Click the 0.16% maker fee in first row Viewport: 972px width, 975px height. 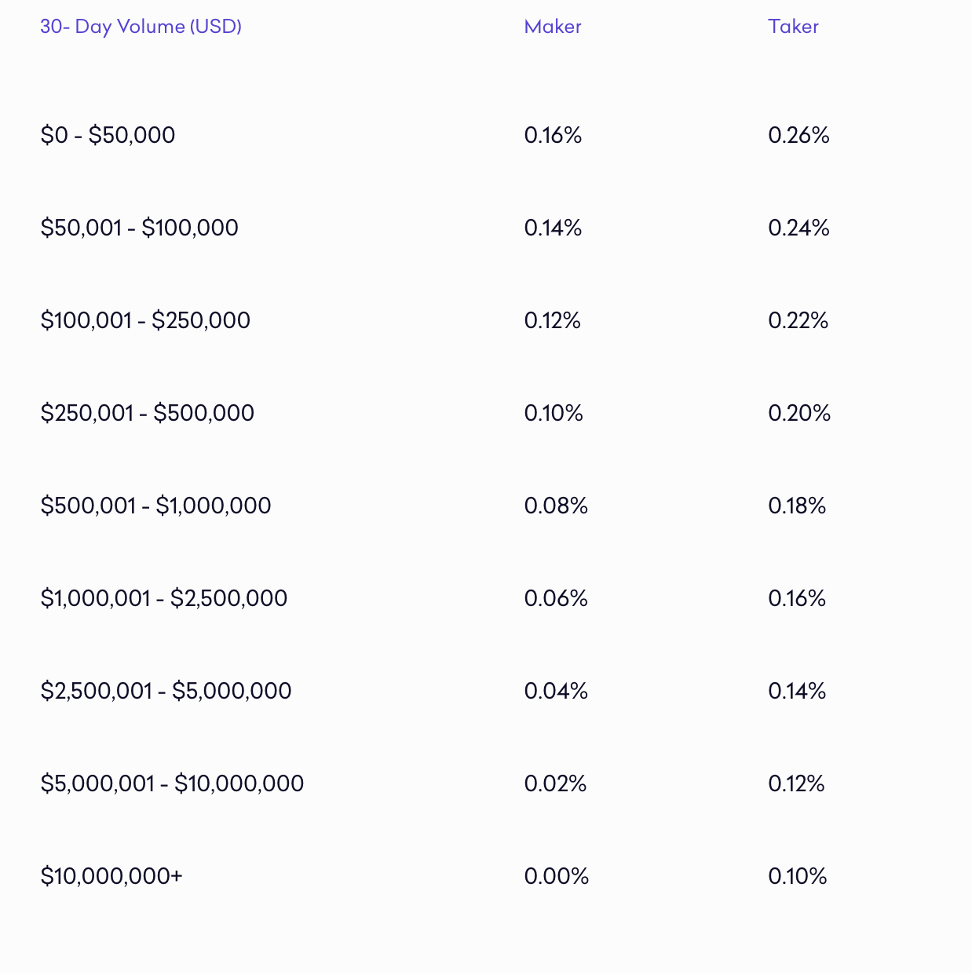point(553,135)
